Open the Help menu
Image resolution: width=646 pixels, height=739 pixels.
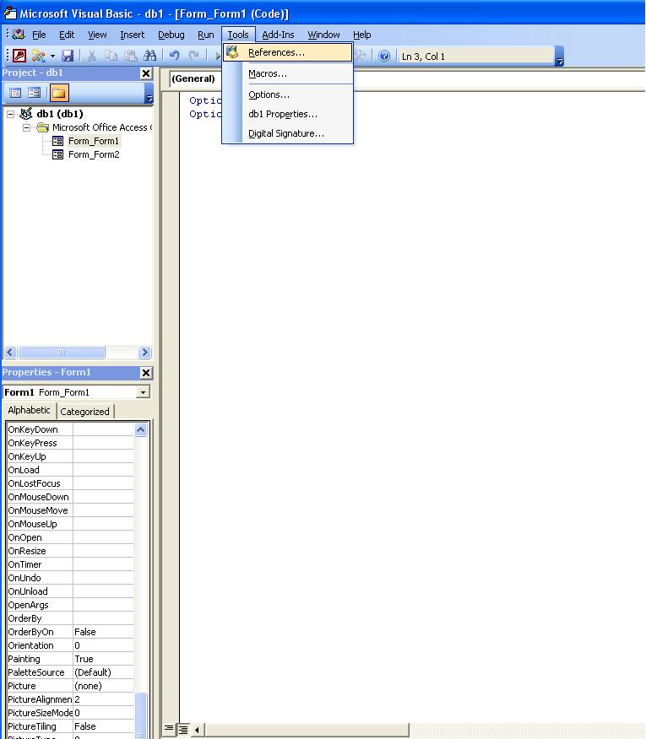[362, 35]
